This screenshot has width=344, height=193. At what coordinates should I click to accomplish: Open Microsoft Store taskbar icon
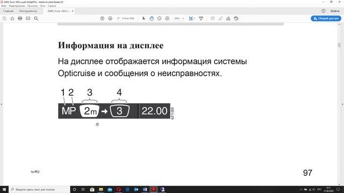(x=92, y=189)
